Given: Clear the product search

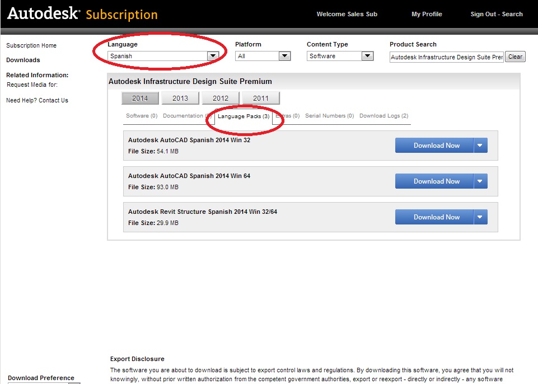Looking at the screenshot, I should (515, 57).
